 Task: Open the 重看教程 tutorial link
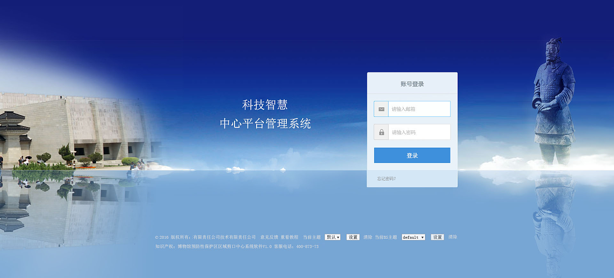click(289, 237)
